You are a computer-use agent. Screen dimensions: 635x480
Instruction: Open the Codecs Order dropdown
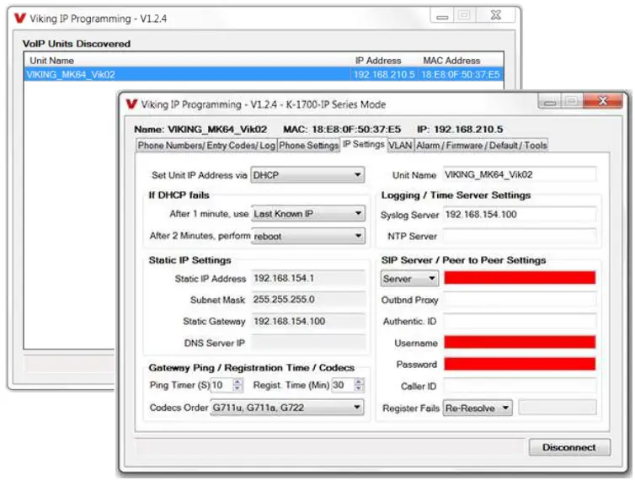[286, 407]
